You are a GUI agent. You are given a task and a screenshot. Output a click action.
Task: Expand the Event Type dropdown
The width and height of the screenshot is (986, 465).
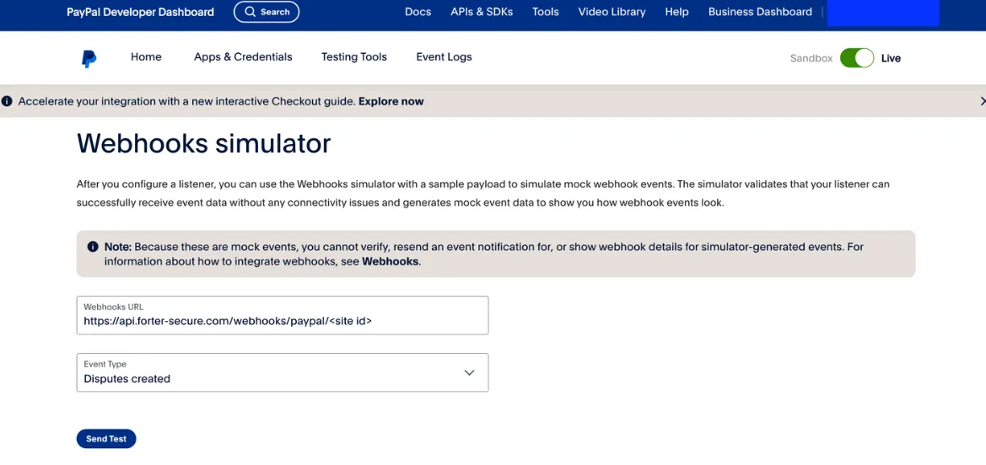[283, 372]
